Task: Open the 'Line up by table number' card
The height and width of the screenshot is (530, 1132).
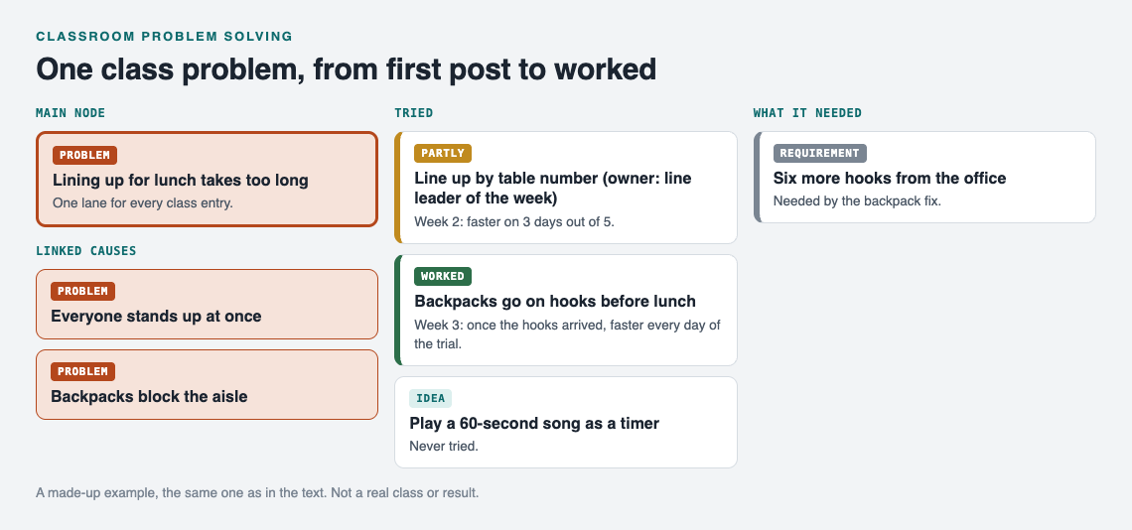Action: (x=566, y=188)
